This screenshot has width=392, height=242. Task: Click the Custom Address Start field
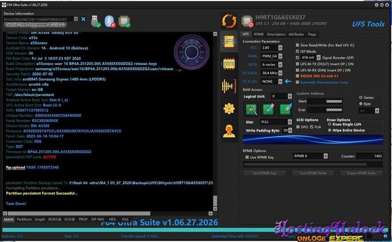[x=325, y=101]
